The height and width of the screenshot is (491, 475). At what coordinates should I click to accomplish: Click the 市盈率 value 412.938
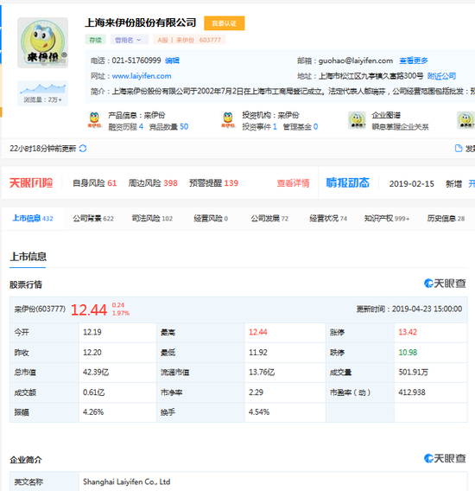tap(412, 392)
